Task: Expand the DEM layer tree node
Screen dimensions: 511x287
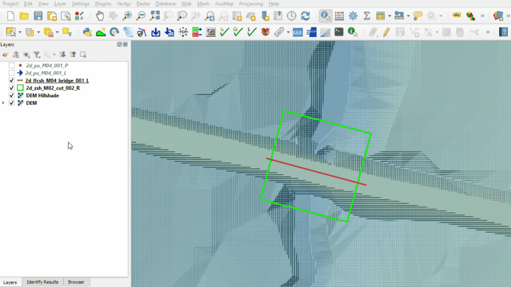Action: tap(4, 103)
